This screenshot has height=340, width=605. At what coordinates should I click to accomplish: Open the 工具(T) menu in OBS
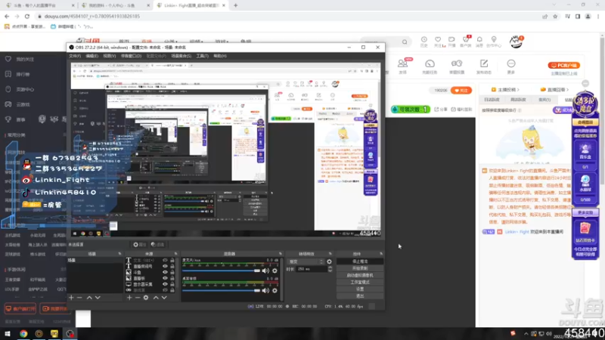click(x=202, y=56)
